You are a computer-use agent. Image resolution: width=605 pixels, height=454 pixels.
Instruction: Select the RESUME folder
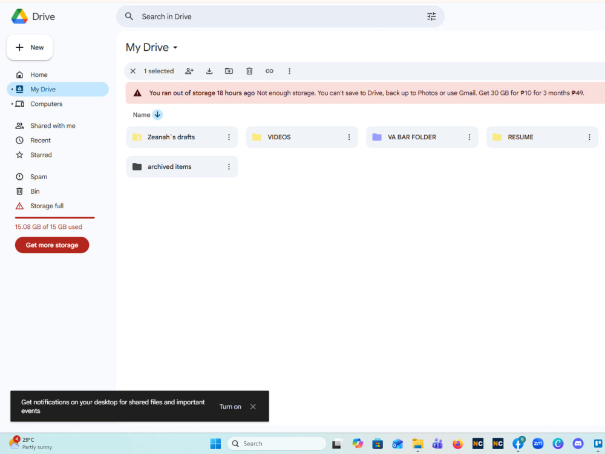[x=542, y=137]
